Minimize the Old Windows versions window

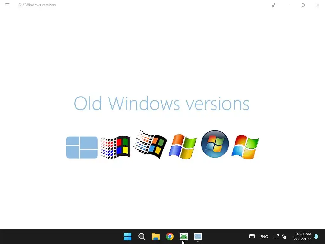(288, 5)
